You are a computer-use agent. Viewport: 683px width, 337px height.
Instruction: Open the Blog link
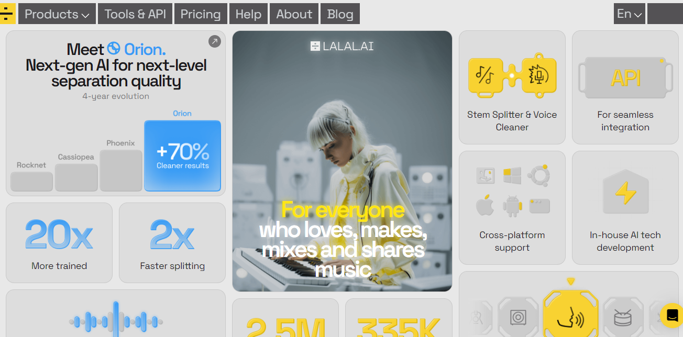340,14
